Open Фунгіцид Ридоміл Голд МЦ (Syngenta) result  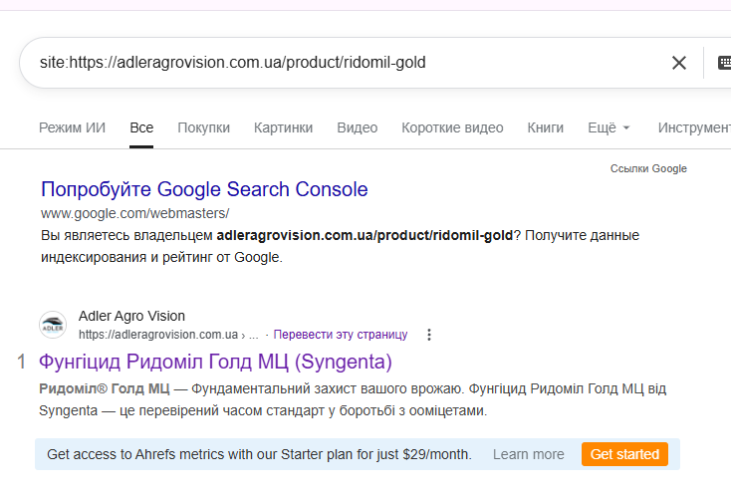point(215,362)
